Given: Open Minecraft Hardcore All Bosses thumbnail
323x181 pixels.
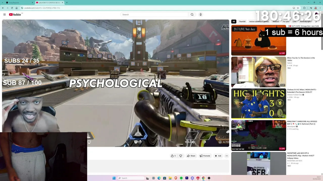Looking at the screenshot, I should click(259, 135).
